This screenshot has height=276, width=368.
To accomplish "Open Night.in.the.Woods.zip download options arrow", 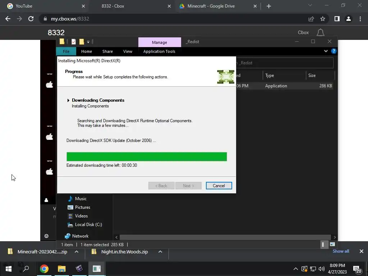I will pyautogui.click(x=160, y=252).
